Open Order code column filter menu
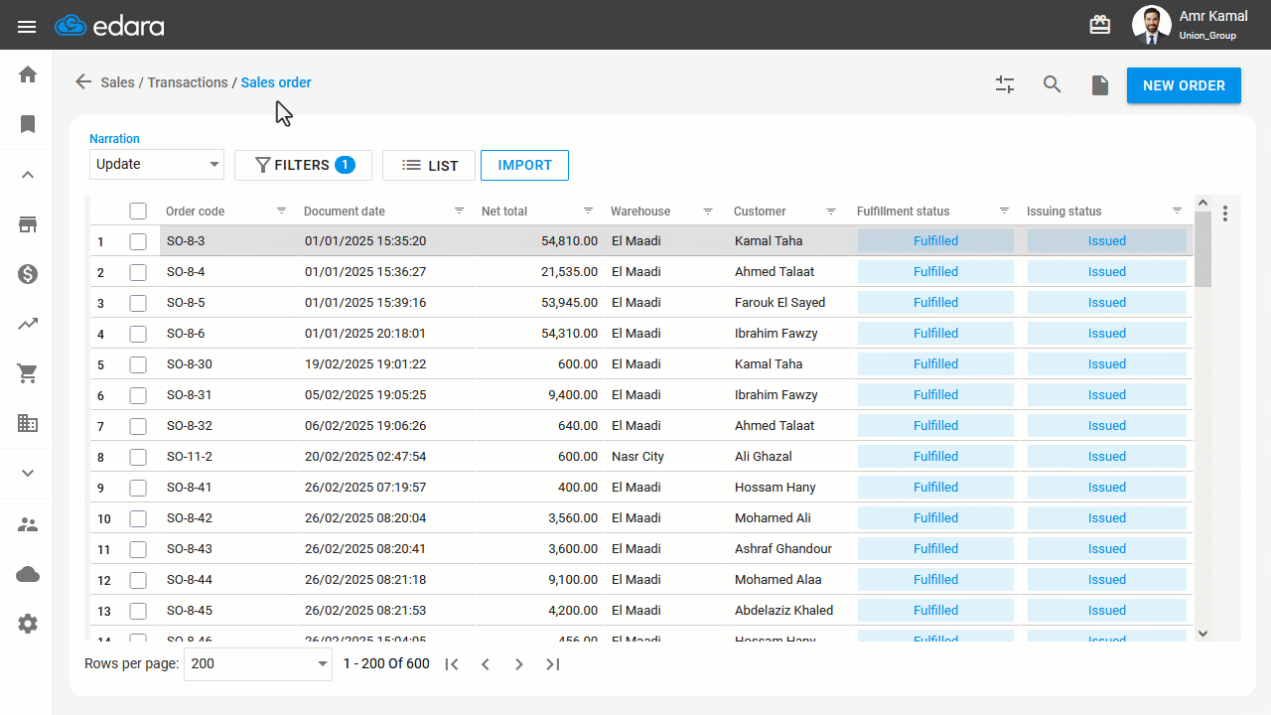 [281, 211]
